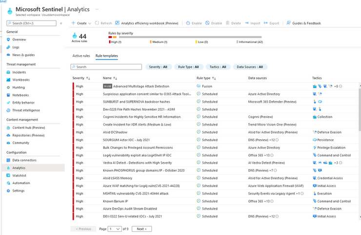Click the Create button label
Image resolution: width=361 pixels, height=235 pixels.
click(82, 23)
